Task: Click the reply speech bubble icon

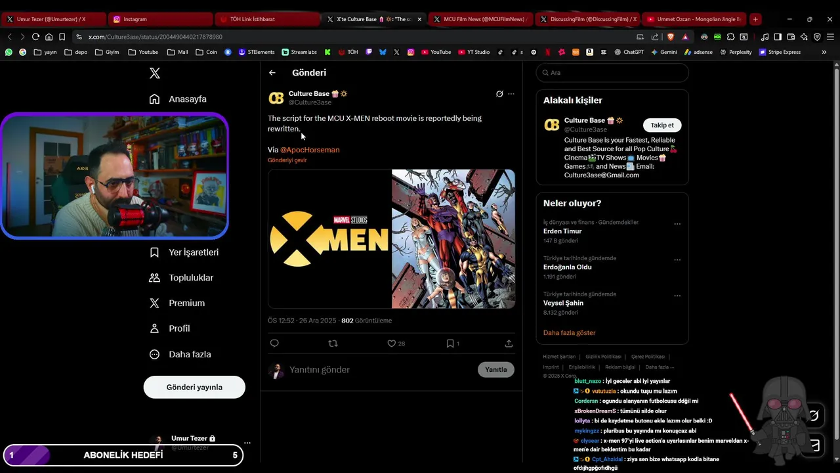Action: click(274, 344)
